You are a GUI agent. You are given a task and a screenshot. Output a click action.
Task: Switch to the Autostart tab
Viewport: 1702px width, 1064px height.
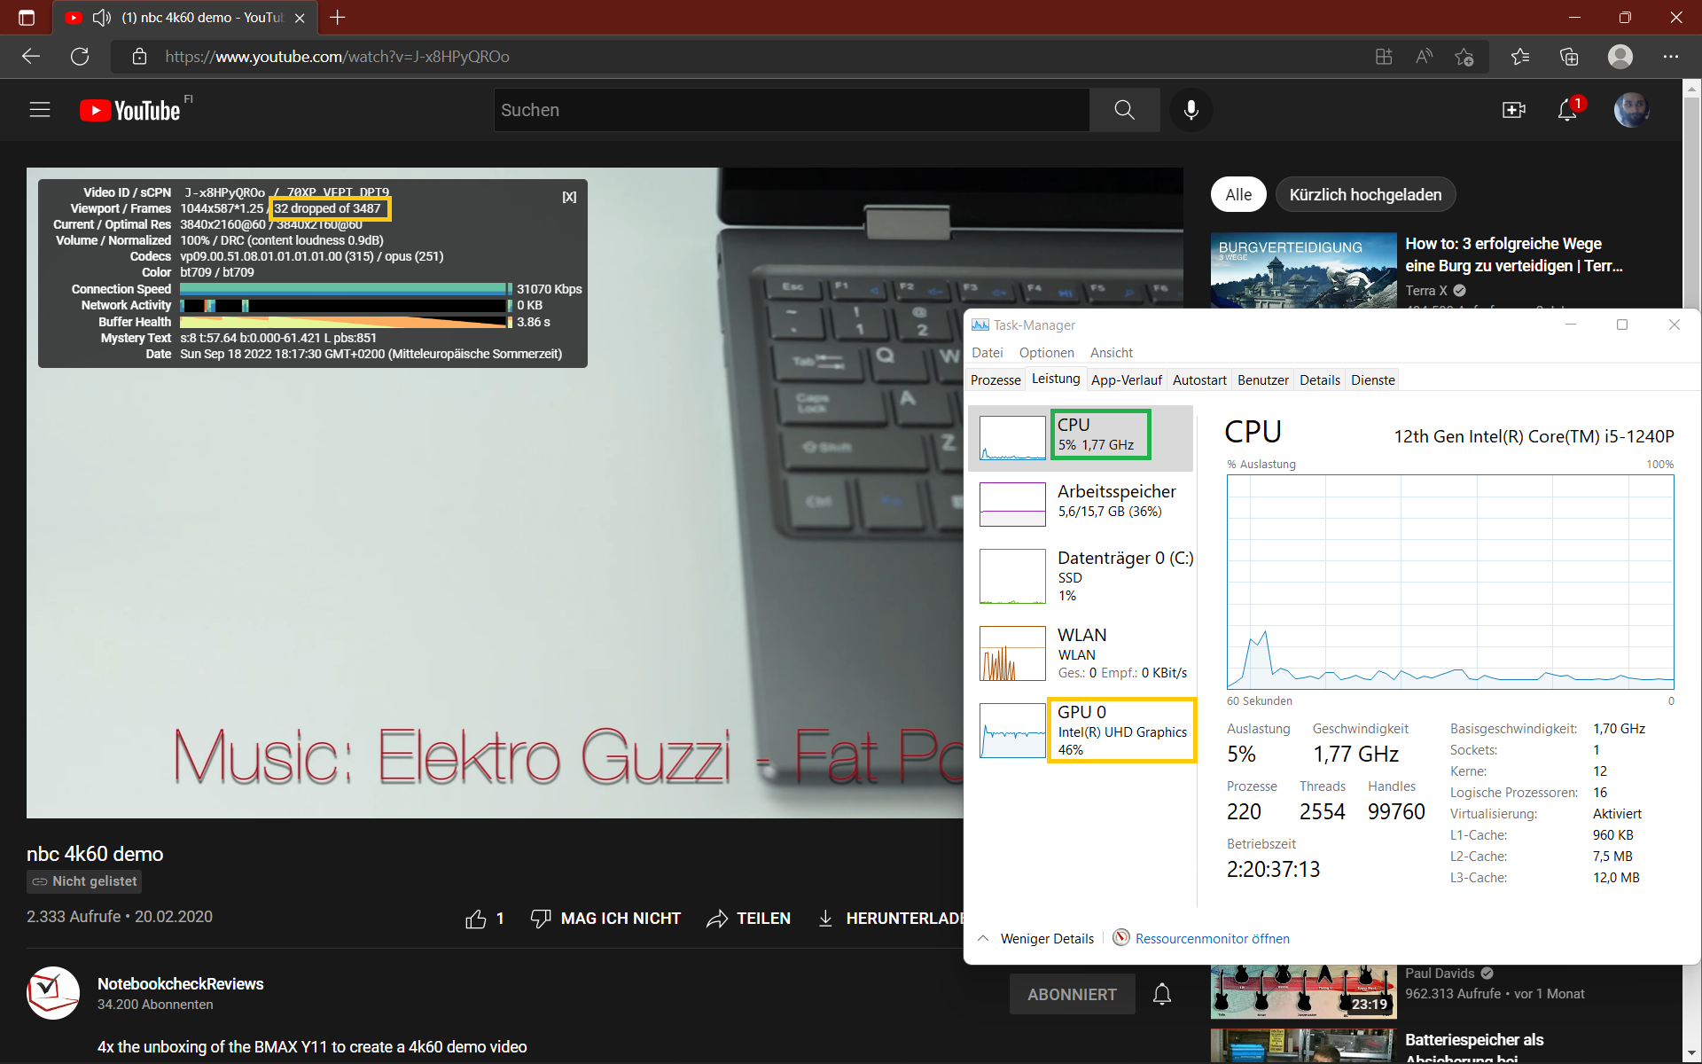tap(1199, 379)
